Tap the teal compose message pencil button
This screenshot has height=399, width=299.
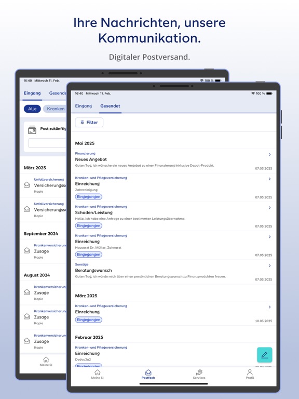click(264, 355)
